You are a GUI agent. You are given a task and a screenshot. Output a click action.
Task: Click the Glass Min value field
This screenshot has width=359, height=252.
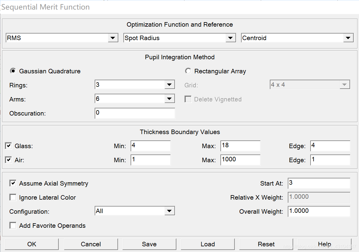(151, 146)
